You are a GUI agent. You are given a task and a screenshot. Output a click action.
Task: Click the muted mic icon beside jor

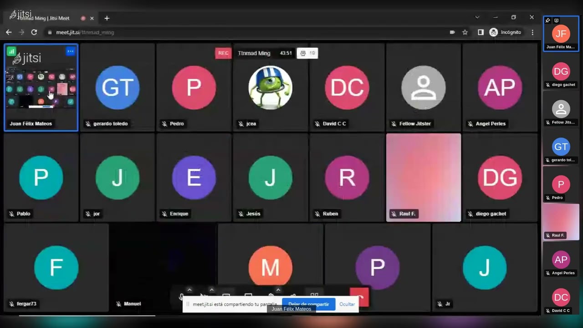point(88,214)
